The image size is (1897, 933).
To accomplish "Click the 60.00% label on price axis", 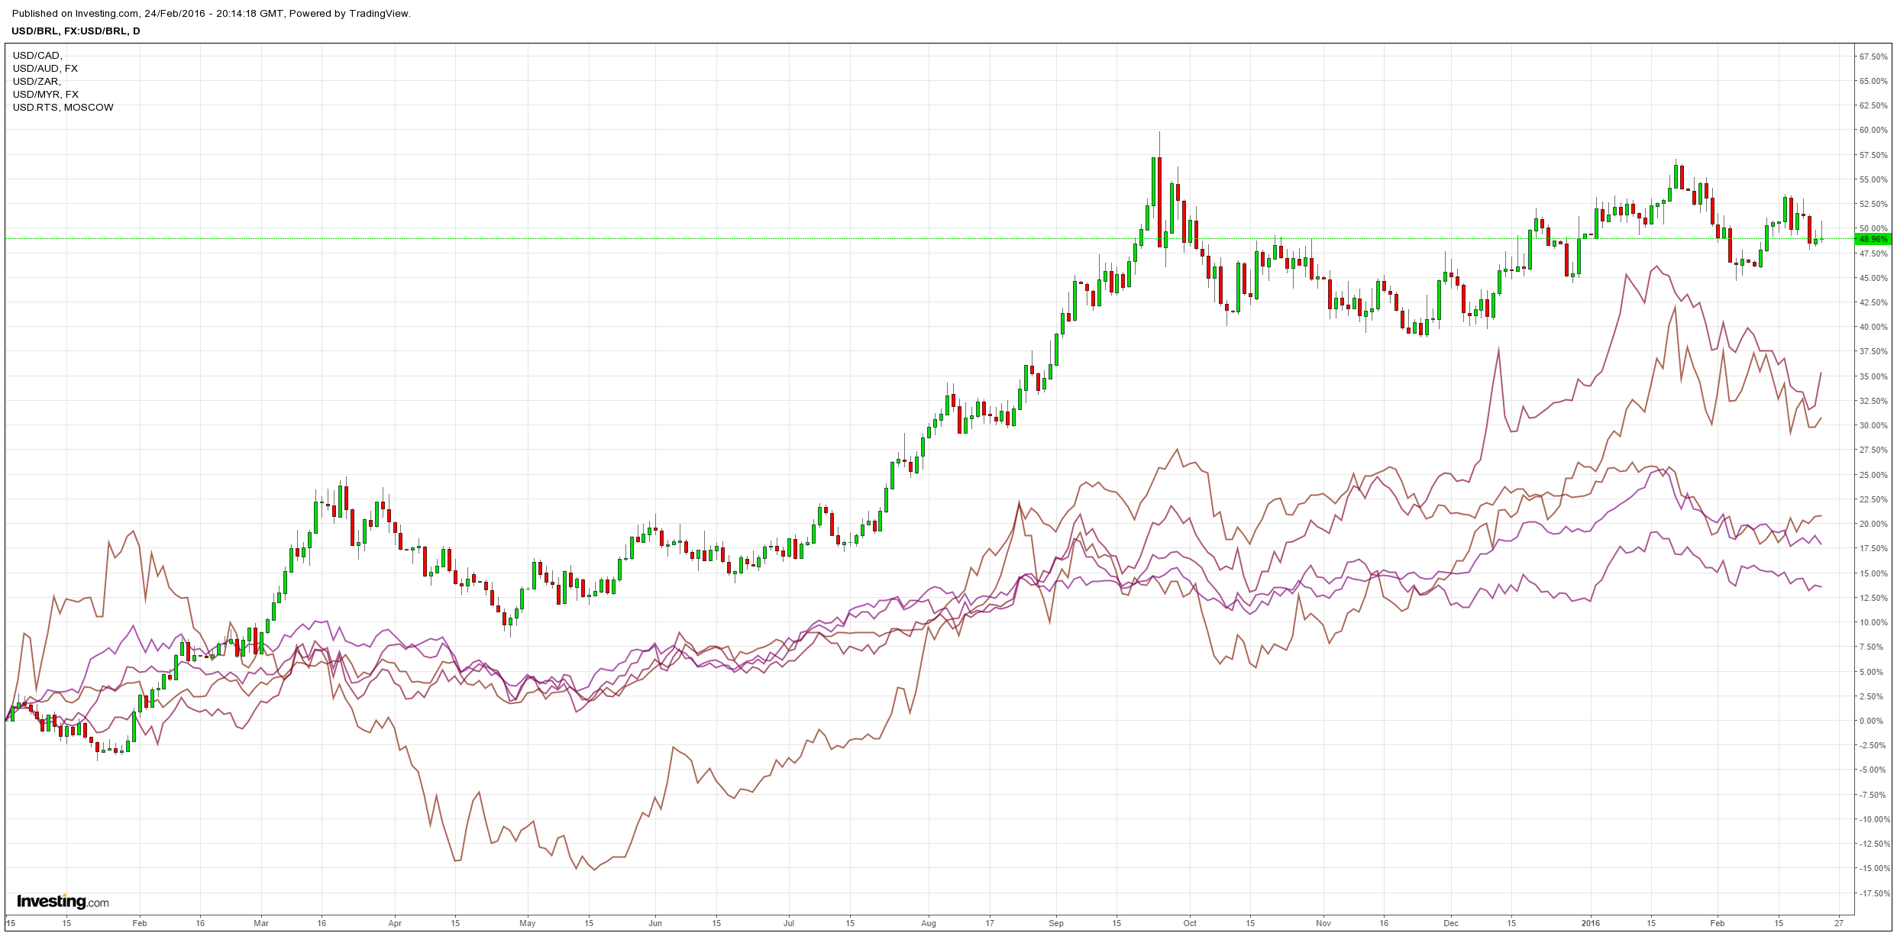I will click(x=1873, y=131).
